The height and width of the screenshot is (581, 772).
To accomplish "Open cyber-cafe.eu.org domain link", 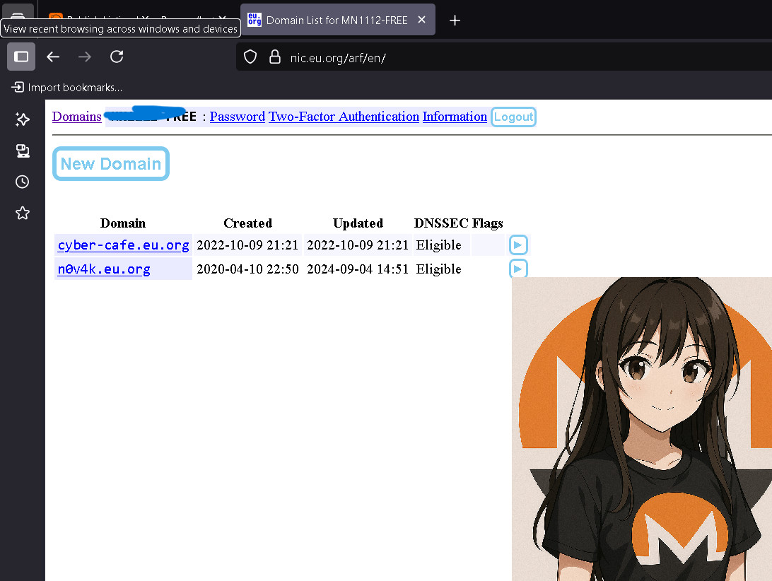I will (x=123, y=245).
